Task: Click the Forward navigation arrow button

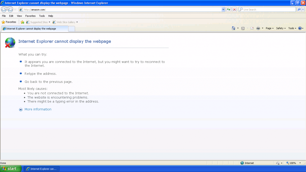Action: point(10,10)
